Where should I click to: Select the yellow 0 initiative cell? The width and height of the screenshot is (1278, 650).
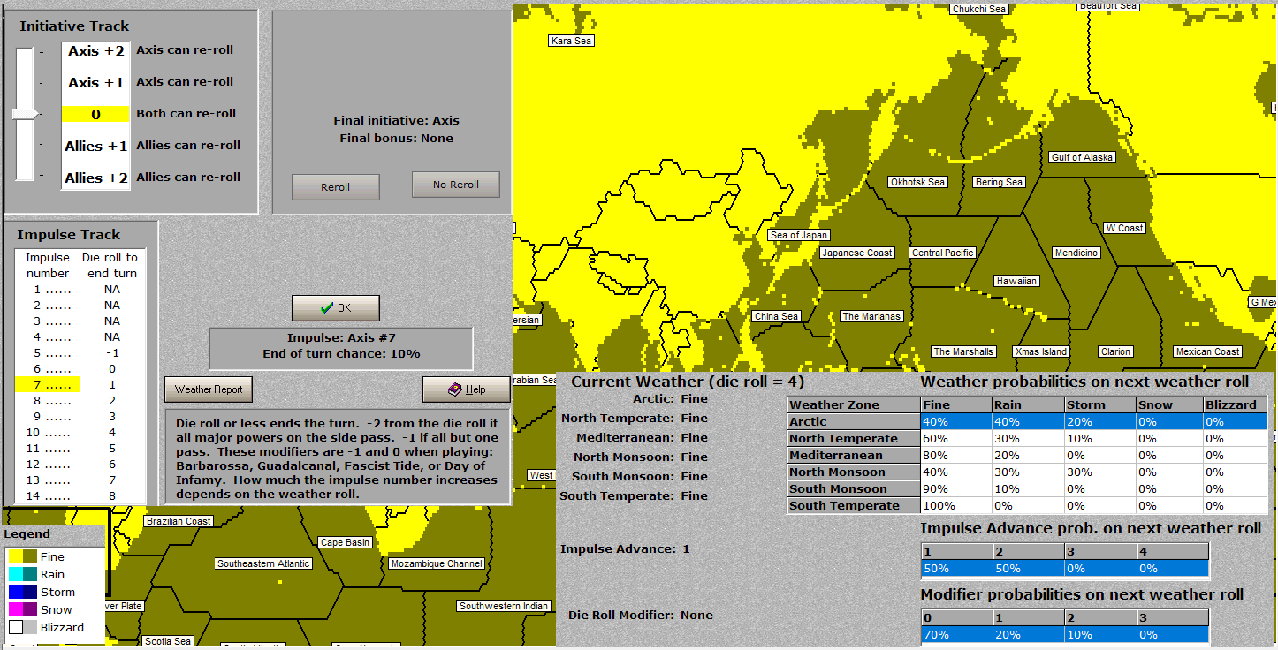coord(96,114)
